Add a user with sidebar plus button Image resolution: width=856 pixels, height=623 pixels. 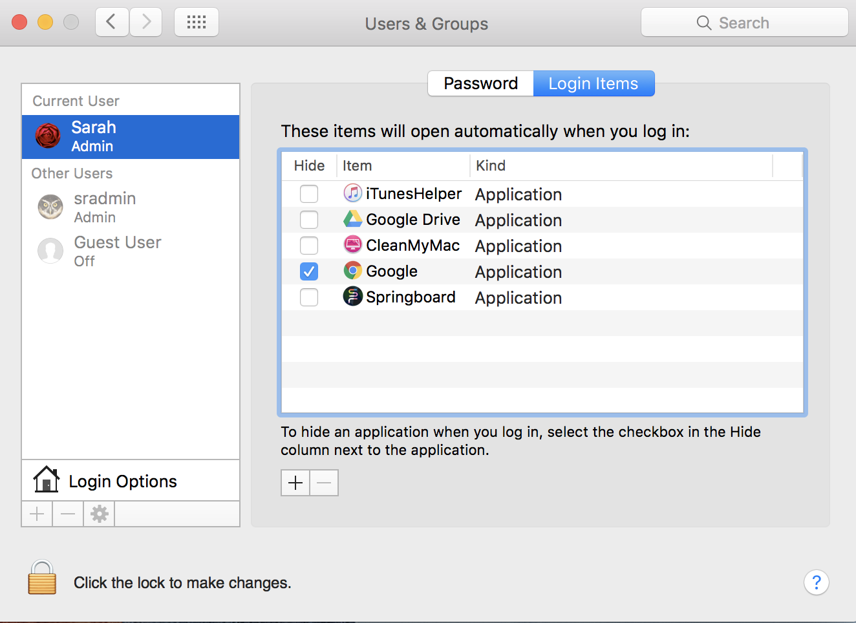pyautogui.click(x=37, y=514)
